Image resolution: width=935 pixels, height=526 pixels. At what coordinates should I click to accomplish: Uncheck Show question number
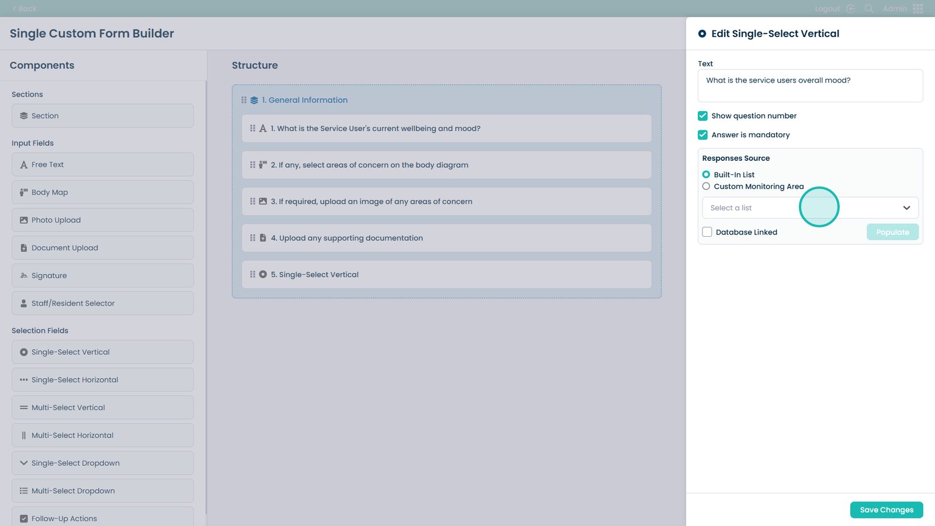click(x=702, y=116)
